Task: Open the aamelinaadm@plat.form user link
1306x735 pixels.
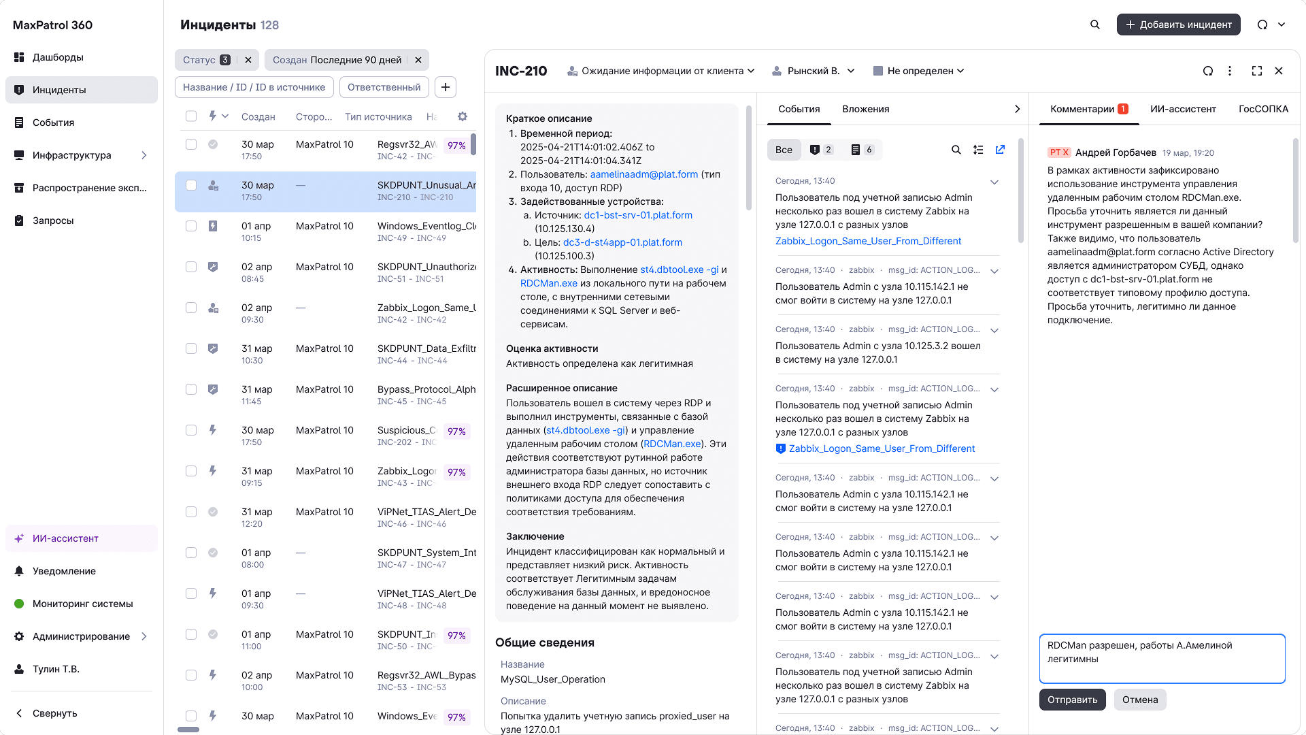Action: coord(643,174)
